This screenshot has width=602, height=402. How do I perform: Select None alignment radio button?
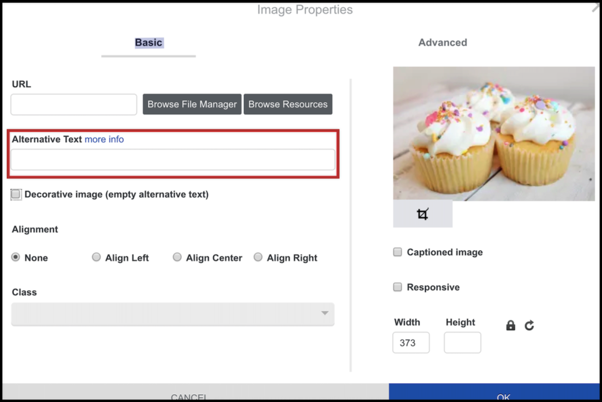(x=16, y=257)
